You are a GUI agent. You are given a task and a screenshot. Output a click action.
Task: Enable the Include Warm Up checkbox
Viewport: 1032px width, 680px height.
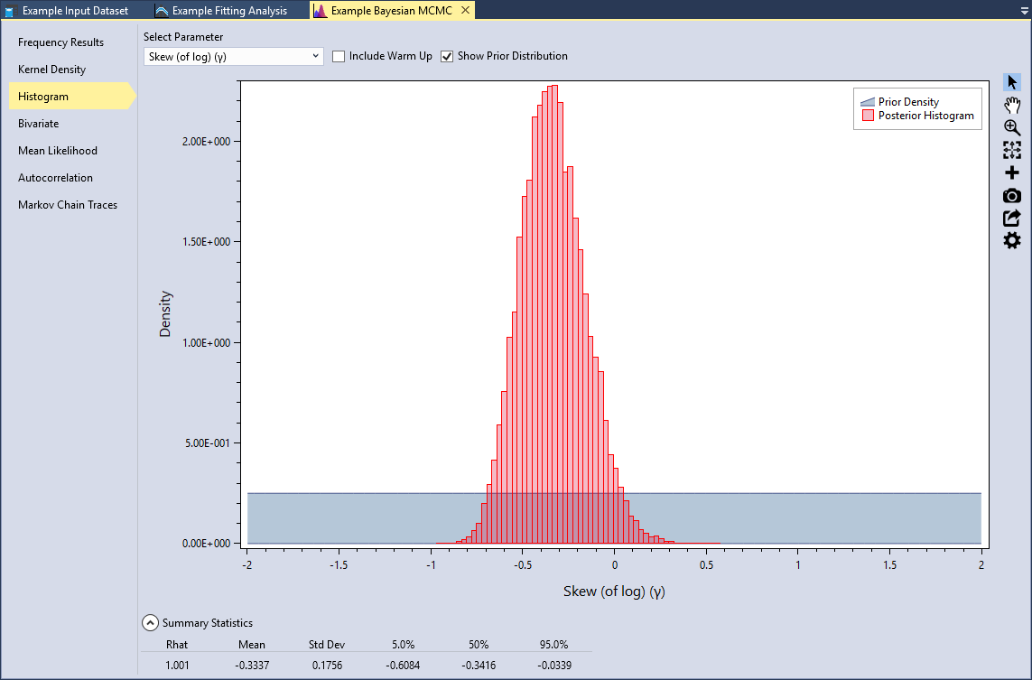[339, 56]
